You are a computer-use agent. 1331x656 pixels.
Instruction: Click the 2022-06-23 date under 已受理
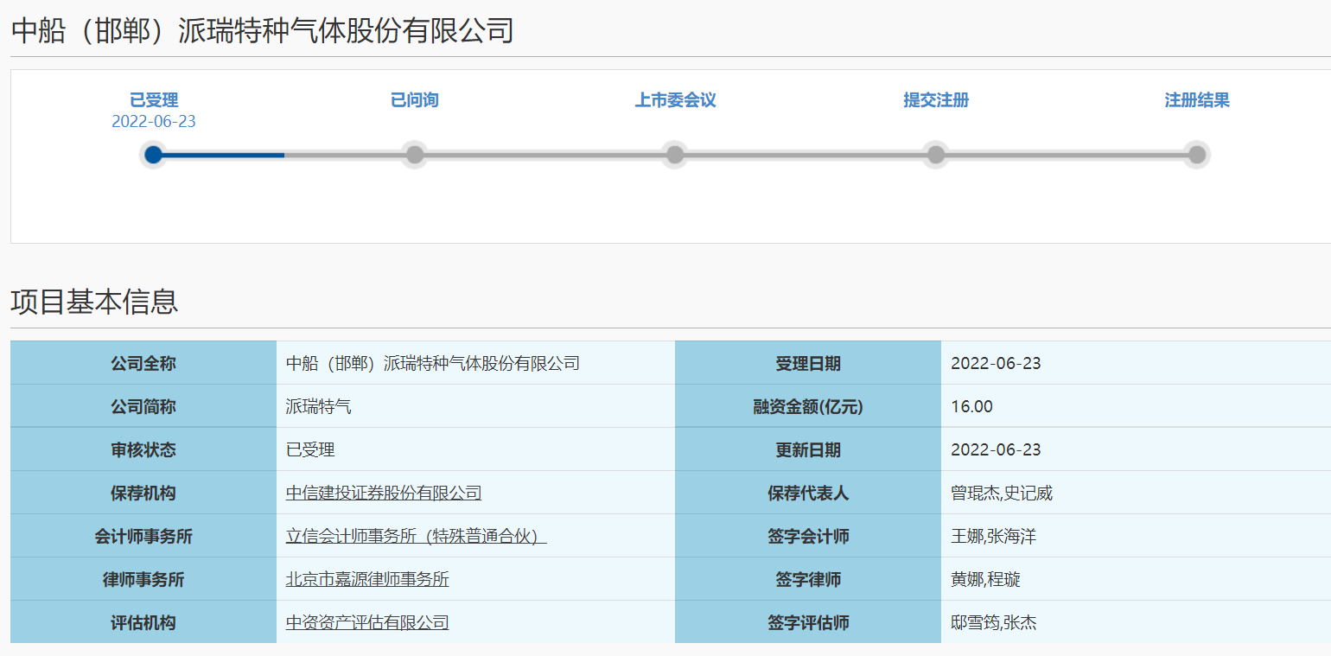154,122
